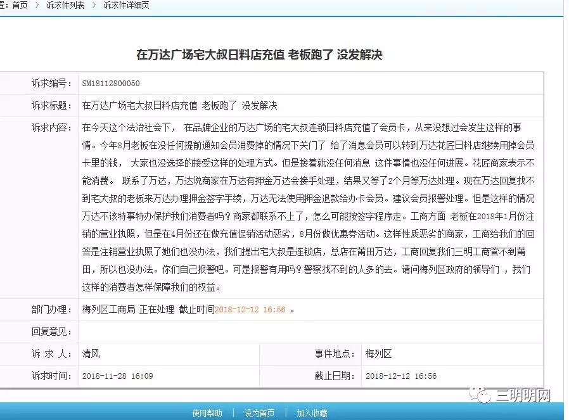Click 诉求件详细页 breadcrumb item
This screenshot has height=420, width=569.
pos(126,5)
